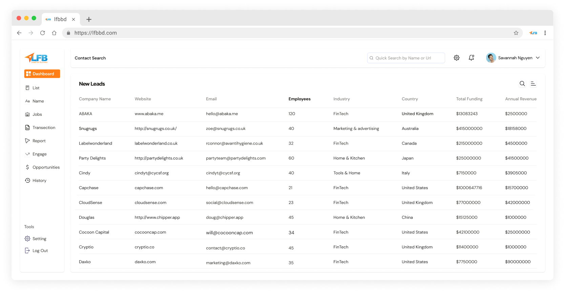Click the browser home icon
Image resolution: width=565 pixels, height=293 pixels.
pyautogui.click(x=54, y=33)
